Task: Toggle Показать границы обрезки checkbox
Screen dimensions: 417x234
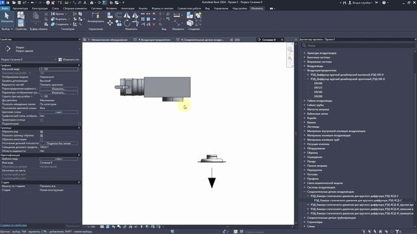Action: point(42,136)
